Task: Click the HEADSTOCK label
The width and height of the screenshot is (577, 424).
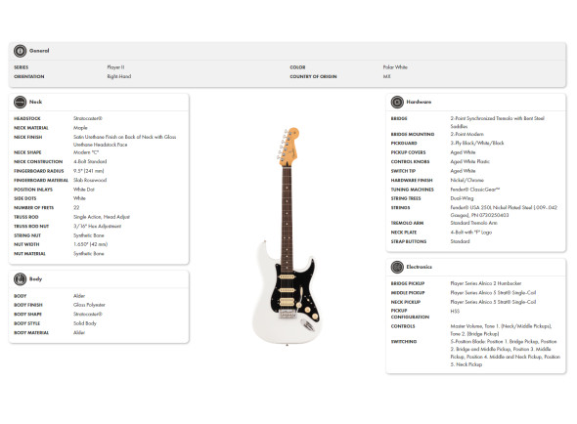Action: pyautogui.click(x=27, y=118)
